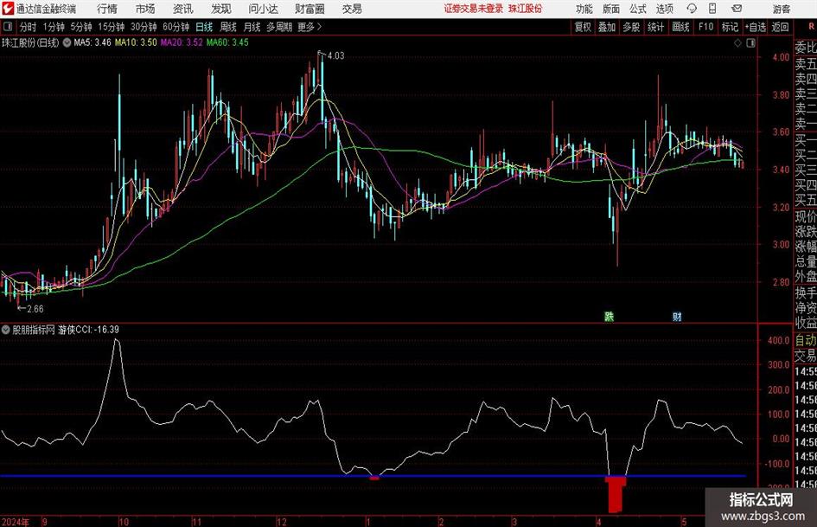This screenshot has height=527, width=817.
Task: Open the 多周期 multi-period view
Action: (279, 27)
